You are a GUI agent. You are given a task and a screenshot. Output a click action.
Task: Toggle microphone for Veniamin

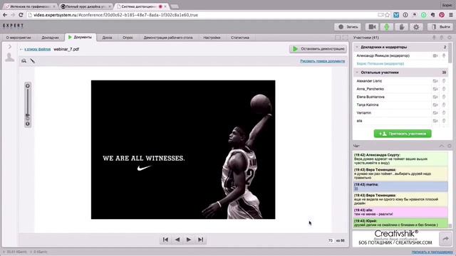tap(444, 112)
